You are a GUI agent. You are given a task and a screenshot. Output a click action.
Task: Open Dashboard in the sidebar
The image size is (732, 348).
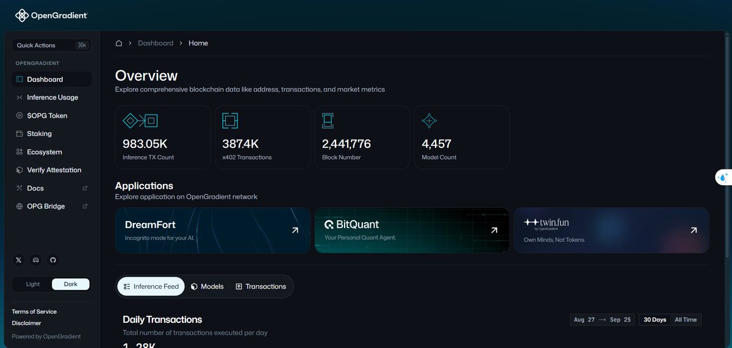pos(52,79)
